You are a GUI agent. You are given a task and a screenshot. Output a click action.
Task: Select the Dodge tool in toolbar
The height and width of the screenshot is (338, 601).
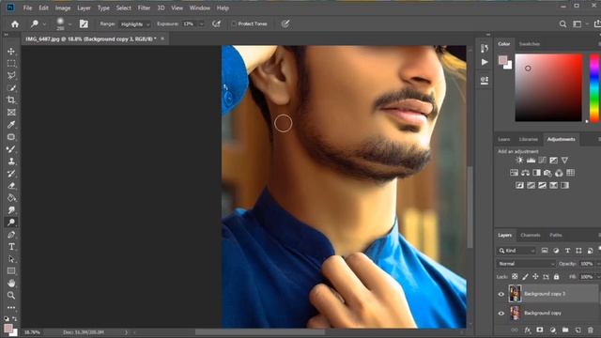click(x=11, y=223)
